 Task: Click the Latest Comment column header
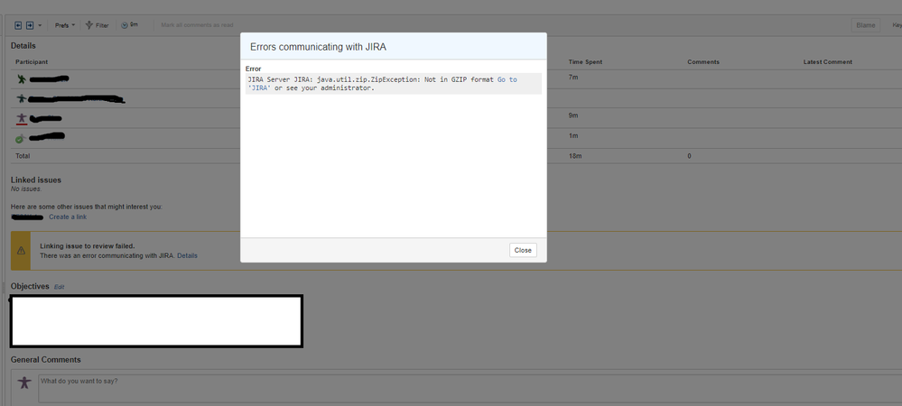pyautogui.click(x=827, y=62)
